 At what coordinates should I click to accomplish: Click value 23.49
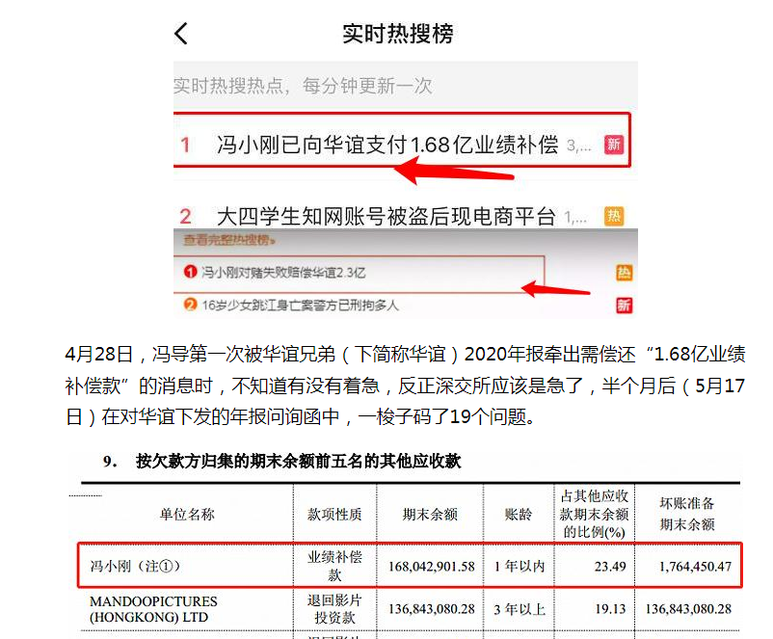[x=610, y=567]
